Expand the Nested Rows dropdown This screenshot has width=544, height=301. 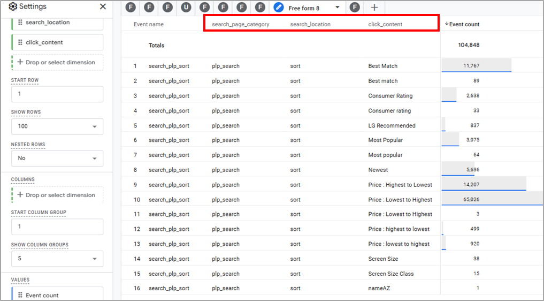coord(57,159)
